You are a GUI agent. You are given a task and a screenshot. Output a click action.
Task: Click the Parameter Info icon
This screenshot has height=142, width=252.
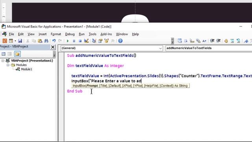(x=198, y=41)
